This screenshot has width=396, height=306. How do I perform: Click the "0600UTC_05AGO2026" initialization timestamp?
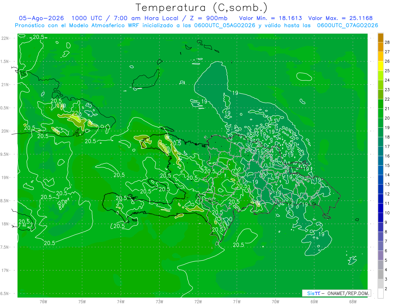225,25
